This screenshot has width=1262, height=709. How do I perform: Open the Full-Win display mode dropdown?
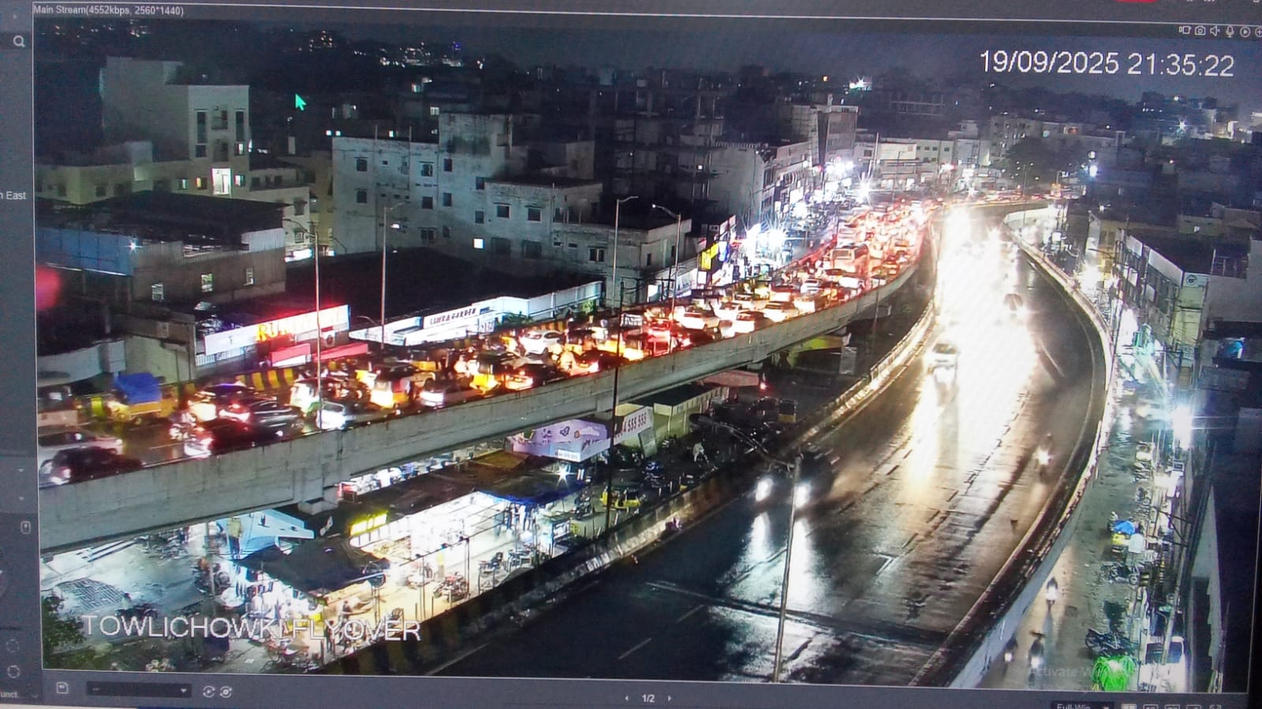pyautogui.click(x=1081, y=705)
